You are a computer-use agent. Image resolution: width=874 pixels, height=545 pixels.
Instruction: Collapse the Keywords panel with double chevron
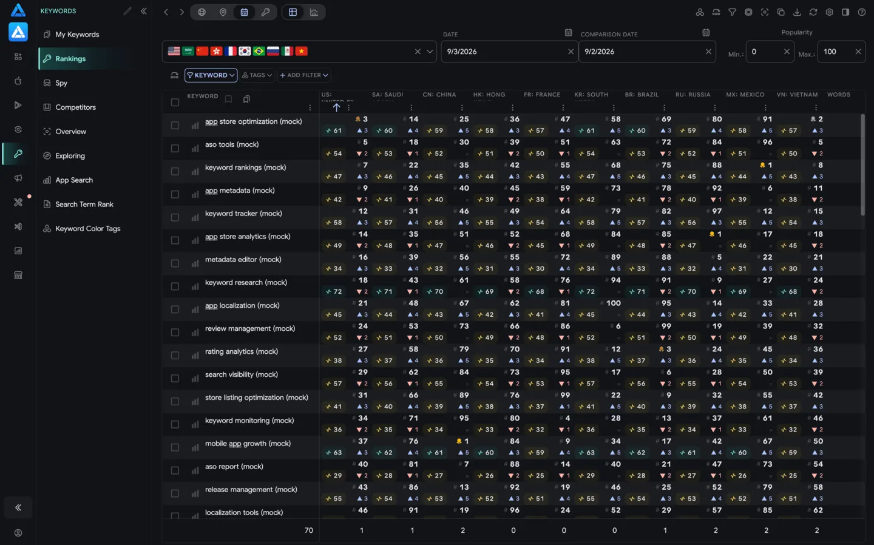coord(144,11)
